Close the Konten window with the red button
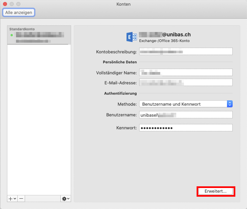Screen dimensions: 247x209 (5, 4)
